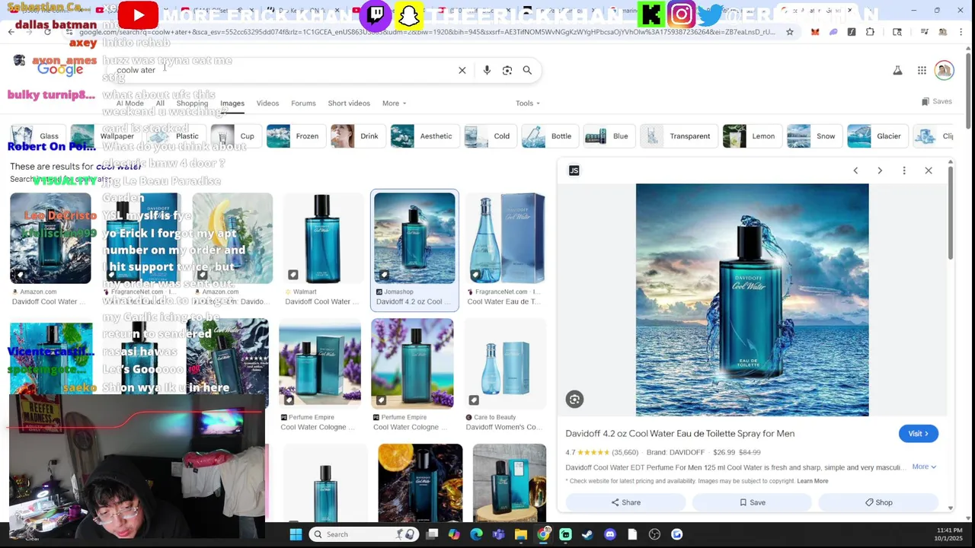Open Shop for this product
This screenshot has width=975, height=548.
click(x=878, y=502)
